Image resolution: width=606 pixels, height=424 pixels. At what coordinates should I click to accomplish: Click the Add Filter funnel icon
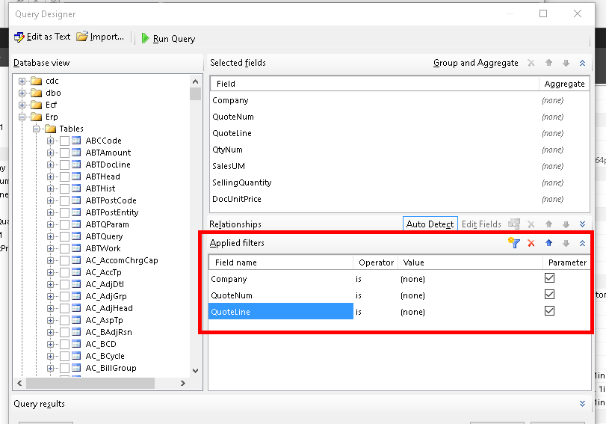point(513,243)
